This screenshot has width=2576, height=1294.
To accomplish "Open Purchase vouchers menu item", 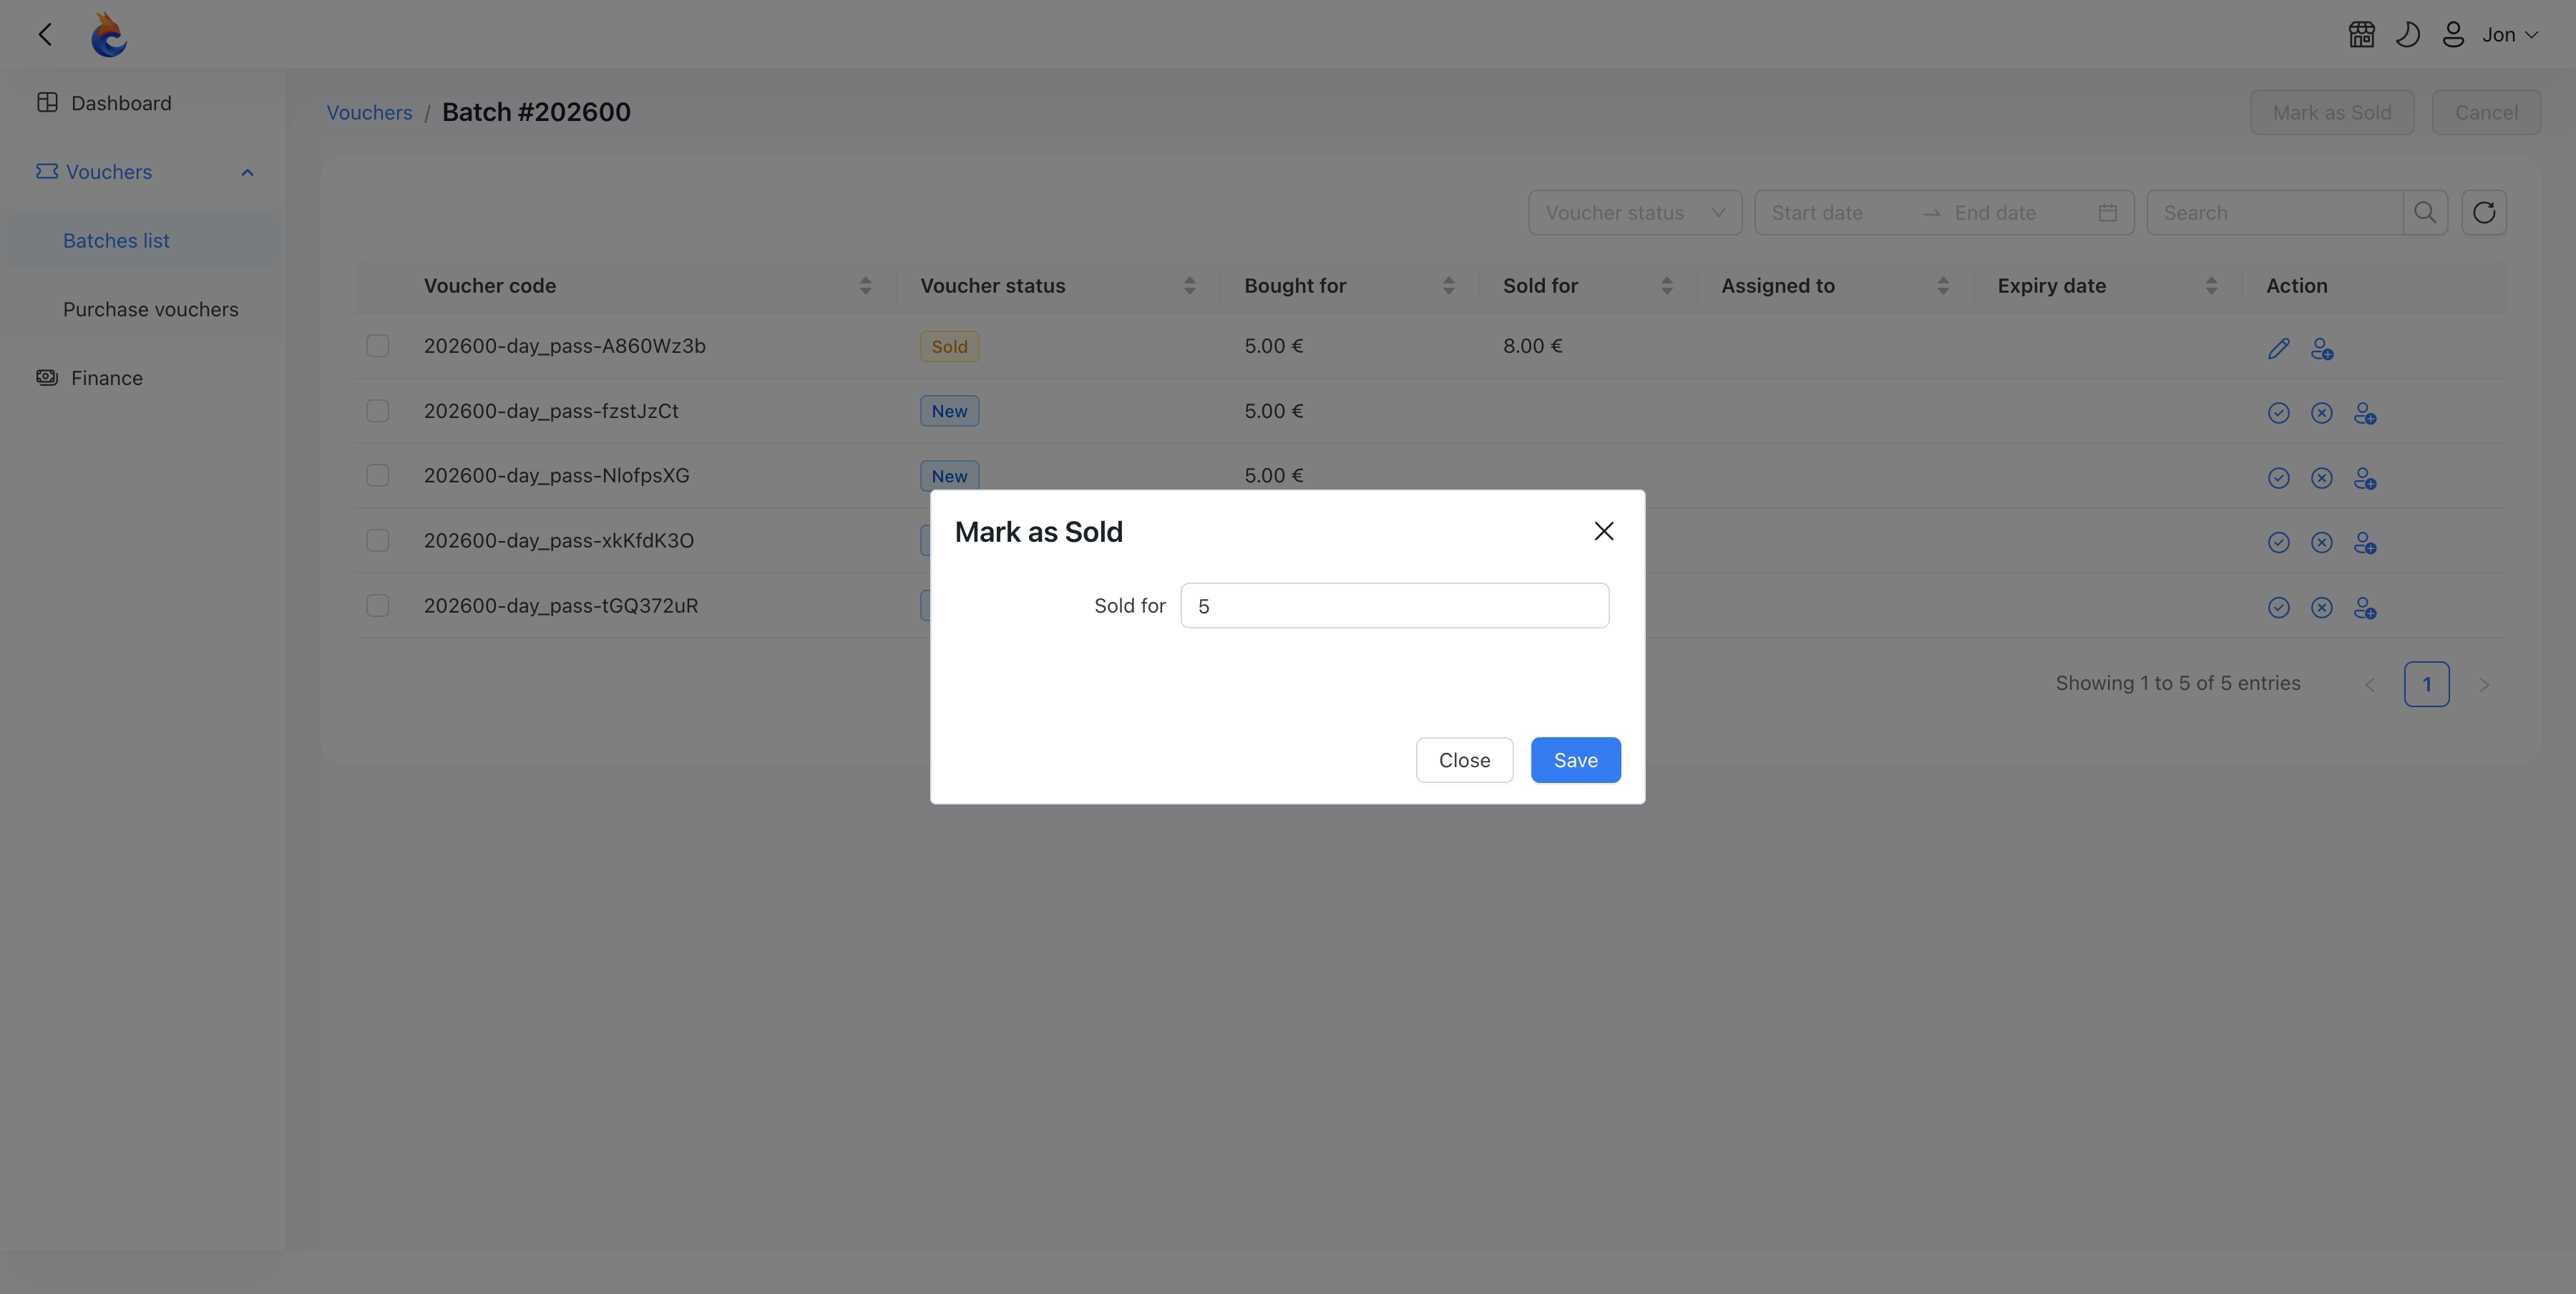I will (150, 309).
